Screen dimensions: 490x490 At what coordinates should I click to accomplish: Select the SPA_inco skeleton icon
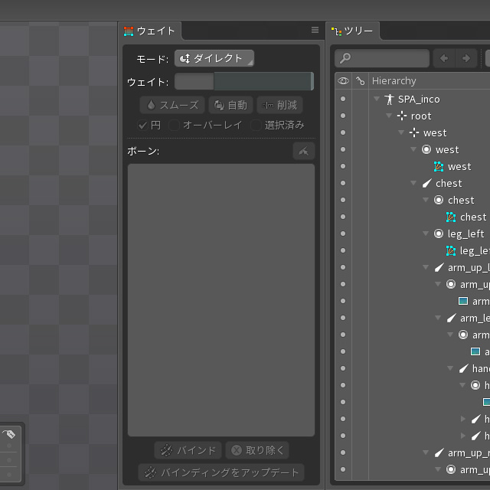click(x=389, y=99)
